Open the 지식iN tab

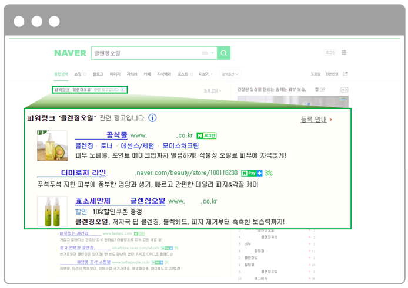tap(132, 74)
